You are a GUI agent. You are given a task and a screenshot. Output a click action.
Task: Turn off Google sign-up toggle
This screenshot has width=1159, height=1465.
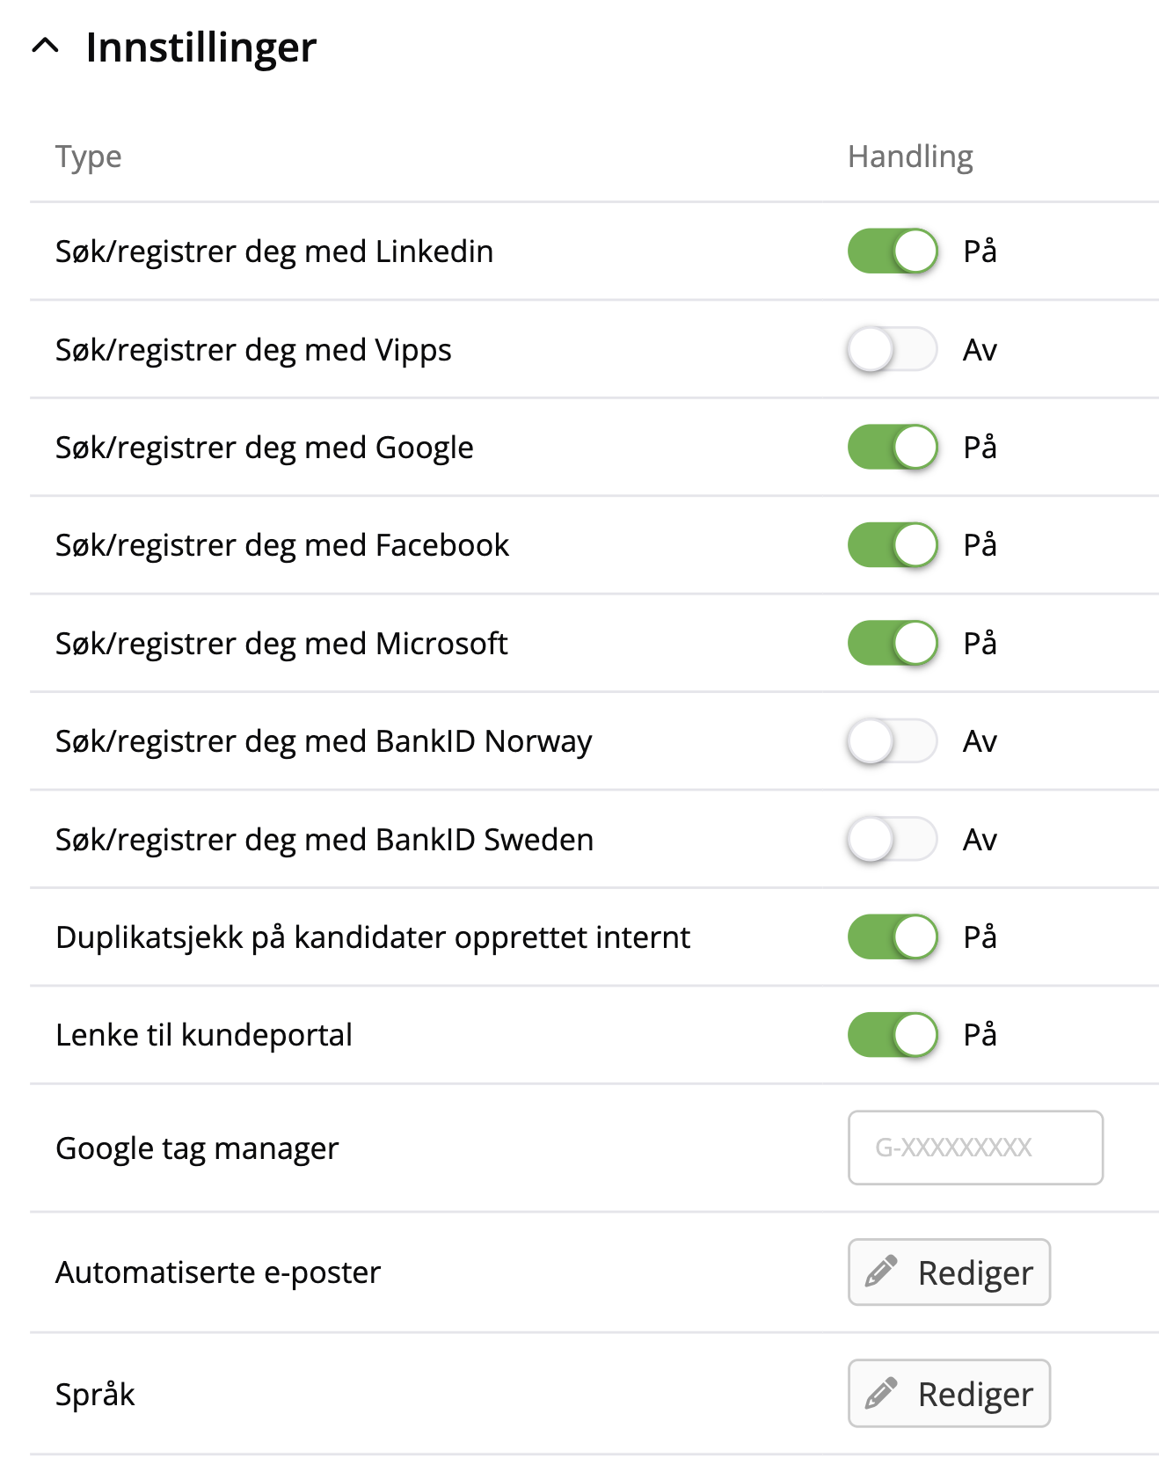coord(893,448)
